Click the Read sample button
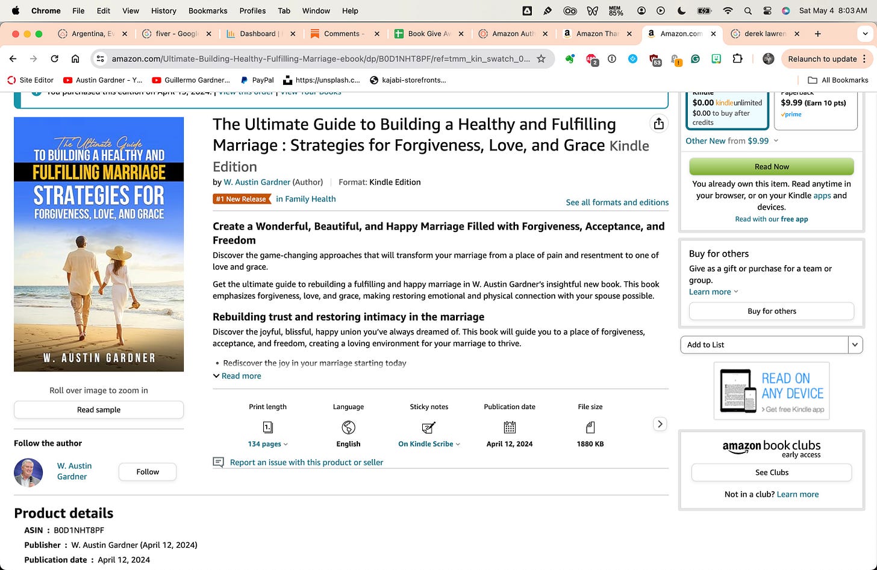This screenshot has width=877, height=570. click(x=99, y=410)
